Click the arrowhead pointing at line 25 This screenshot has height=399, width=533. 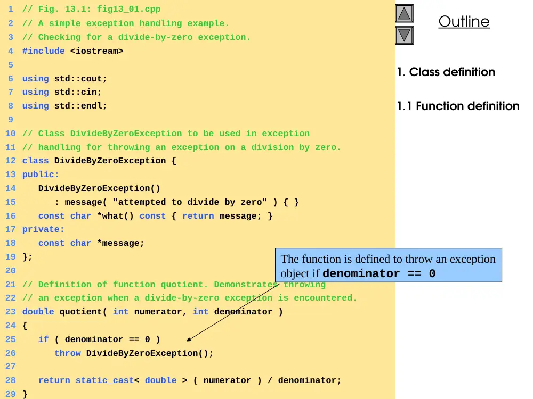tap(189, 339)
